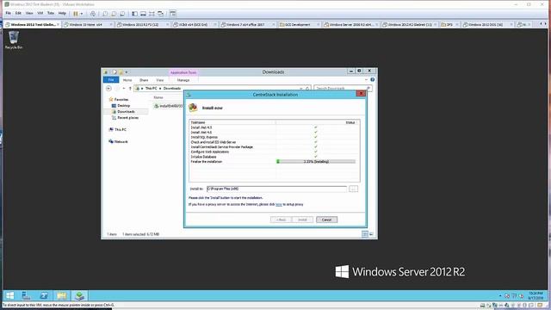
Task: Click the Finalize installation progress bar
Action: point(316,162)
